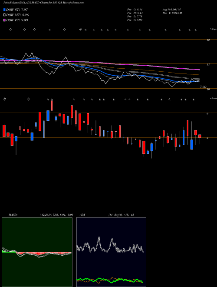Image resolution: width=217 pixels, height=287 pixels.
Task: Click the 8 axis label on candlestick chart
Action: click(x=207, y=138)
